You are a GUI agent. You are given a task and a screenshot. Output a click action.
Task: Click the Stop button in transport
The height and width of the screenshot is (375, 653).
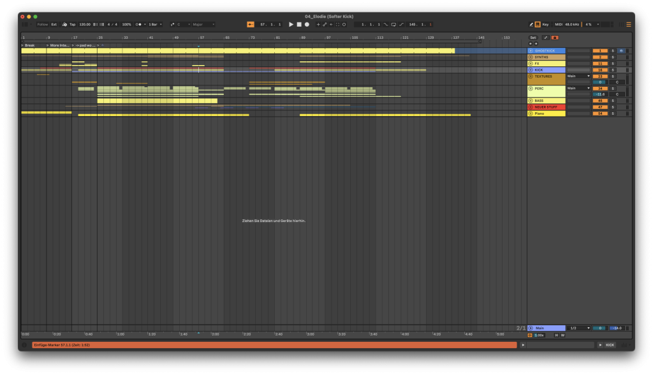click(x=298, y=24)
